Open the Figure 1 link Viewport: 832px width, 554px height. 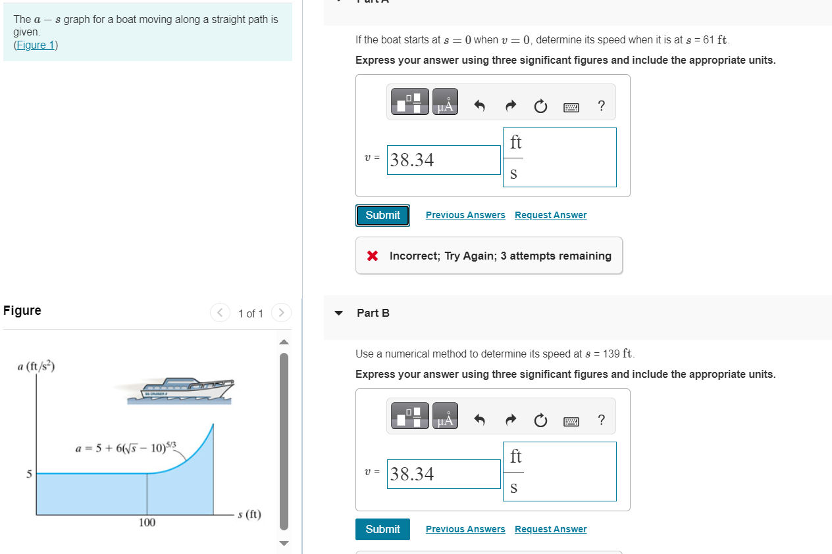(35, 45)
